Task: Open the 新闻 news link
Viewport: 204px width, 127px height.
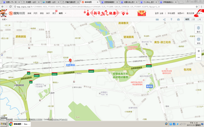Action: point(29,13)
